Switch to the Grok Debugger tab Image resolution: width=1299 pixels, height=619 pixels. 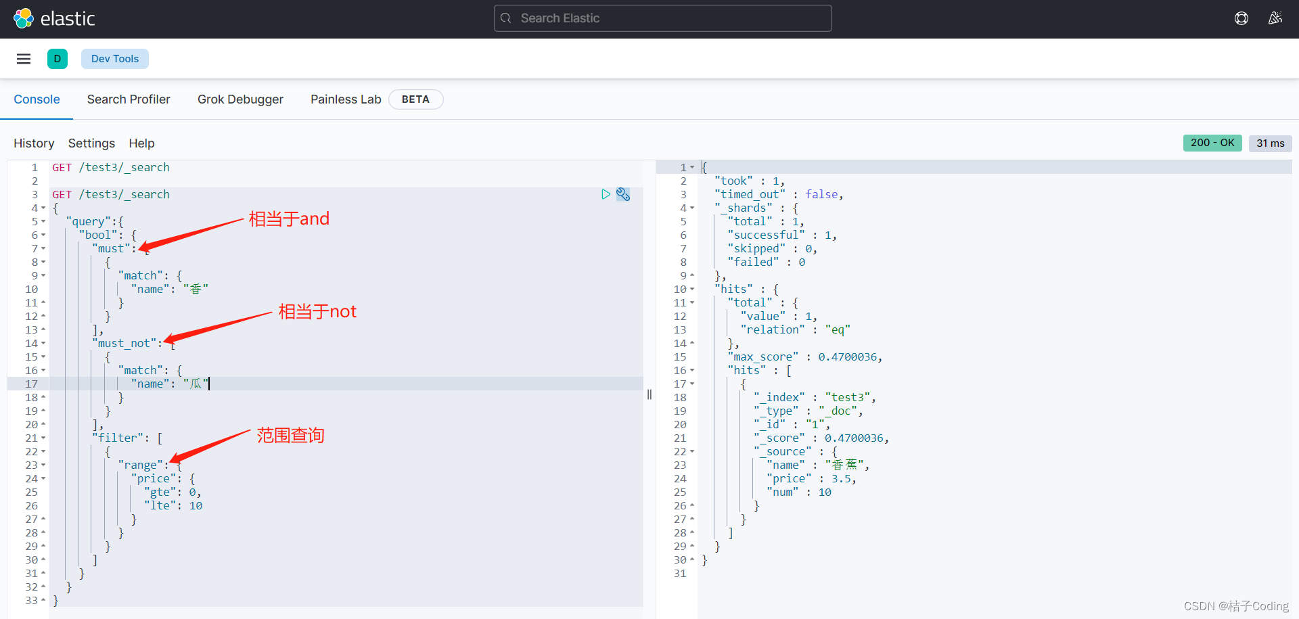(240, 99)
